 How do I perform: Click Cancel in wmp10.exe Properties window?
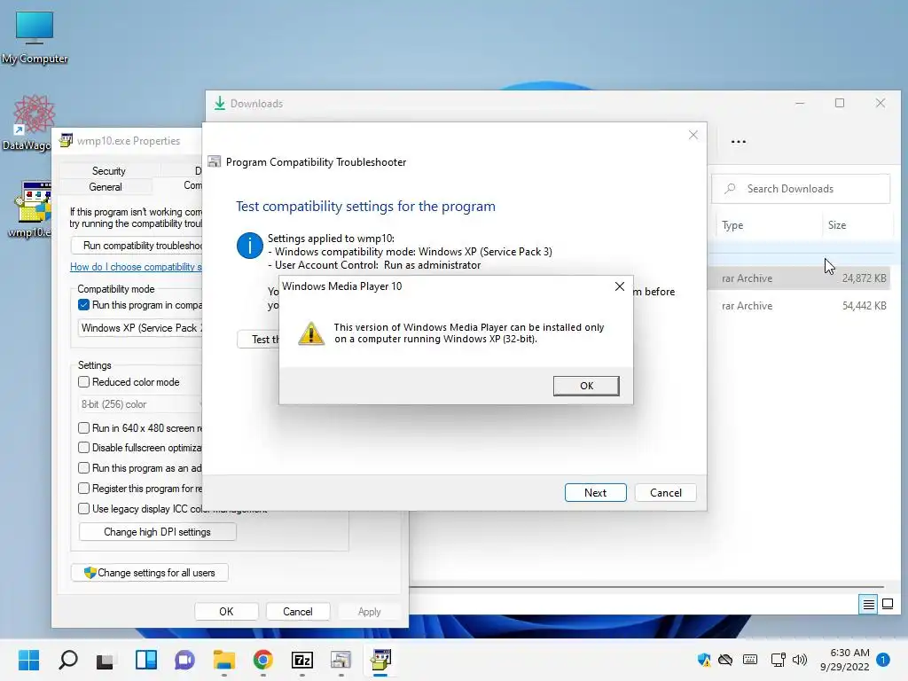(x=298, y=612)
